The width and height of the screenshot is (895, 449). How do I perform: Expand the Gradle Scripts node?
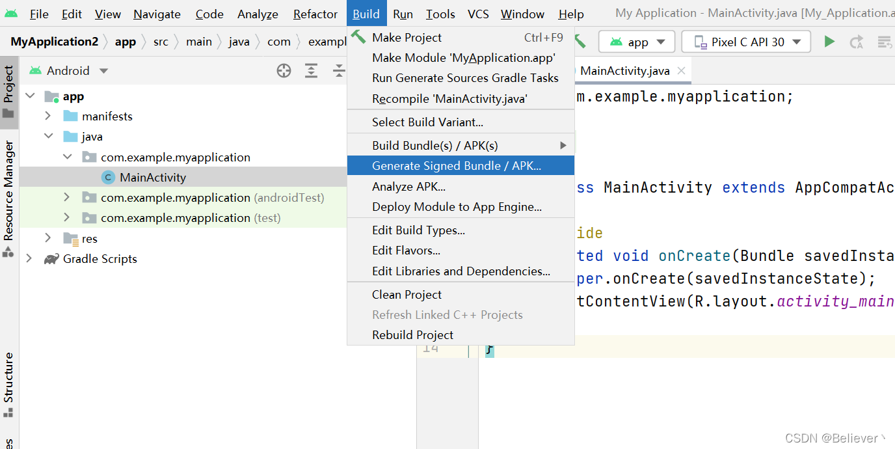point(29,259)
